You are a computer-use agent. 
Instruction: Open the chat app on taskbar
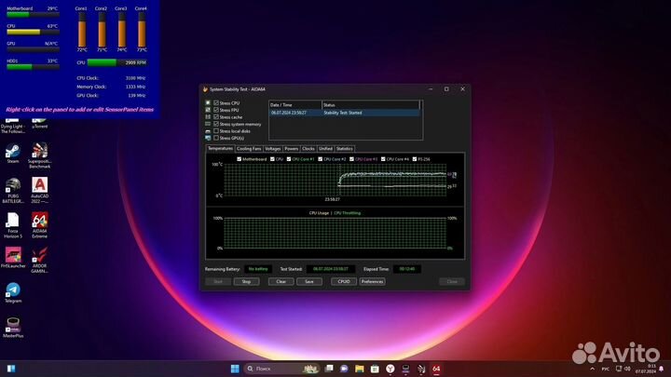coord(344,369)
